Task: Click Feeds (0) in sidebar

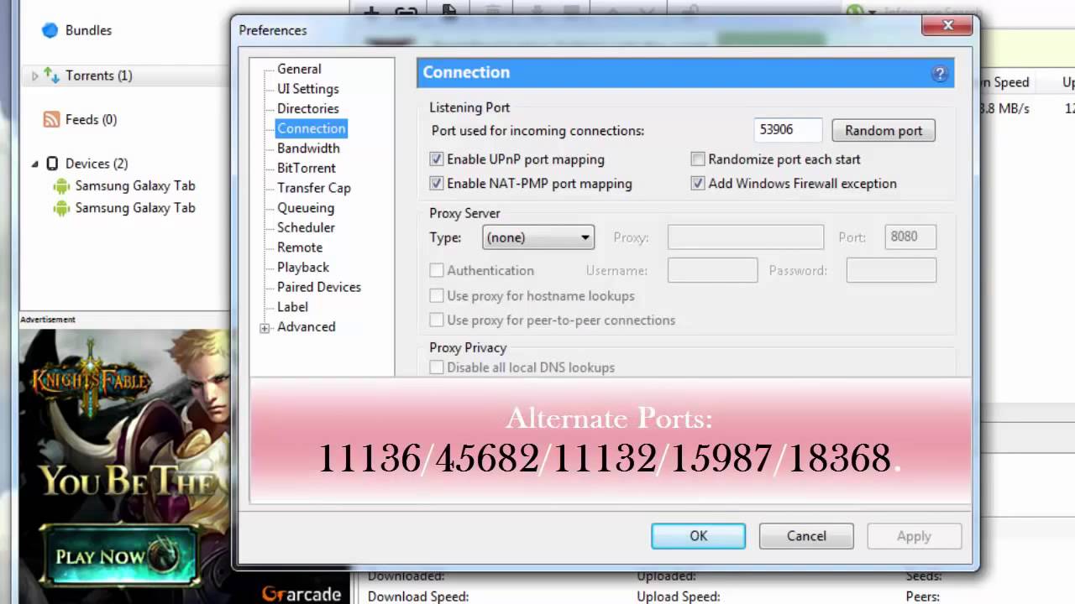Action: [91, 120]
